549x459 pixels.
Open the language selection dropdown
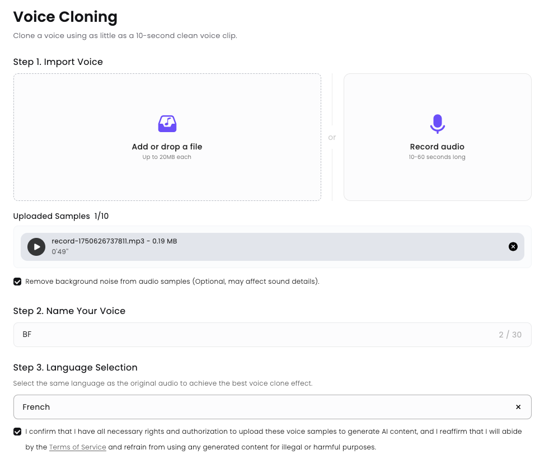(x=263, y=407)
